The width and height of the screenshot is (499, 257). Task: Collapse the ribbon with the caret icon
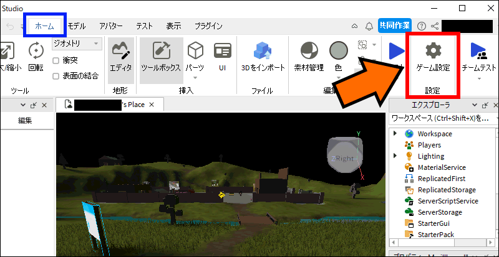point(354,26)
